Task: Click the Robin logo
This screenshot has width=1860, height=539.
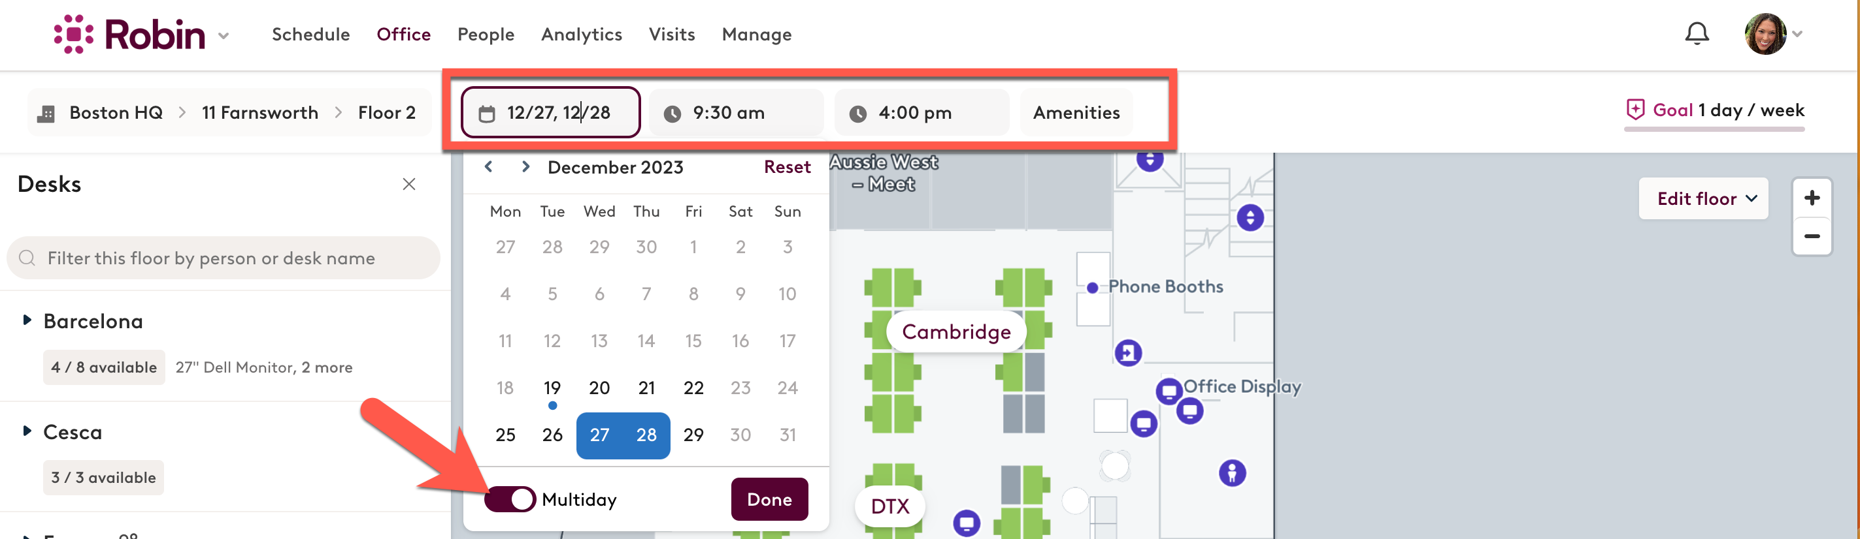Action: coord(130,34)
